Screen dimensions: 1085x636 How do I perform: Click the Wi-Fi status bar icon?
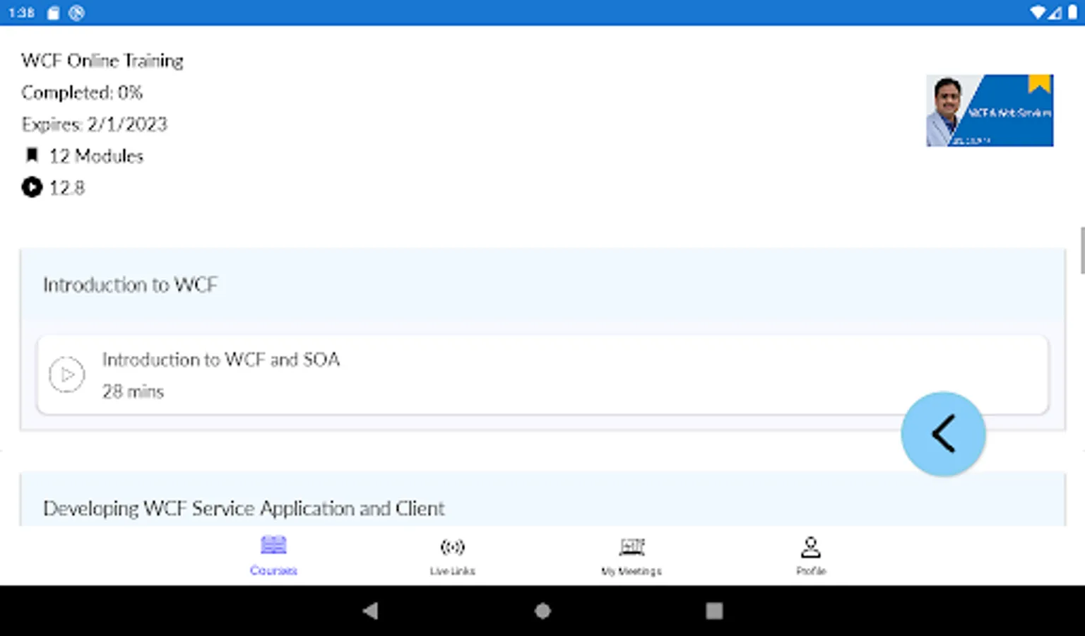click(1038, 13)
